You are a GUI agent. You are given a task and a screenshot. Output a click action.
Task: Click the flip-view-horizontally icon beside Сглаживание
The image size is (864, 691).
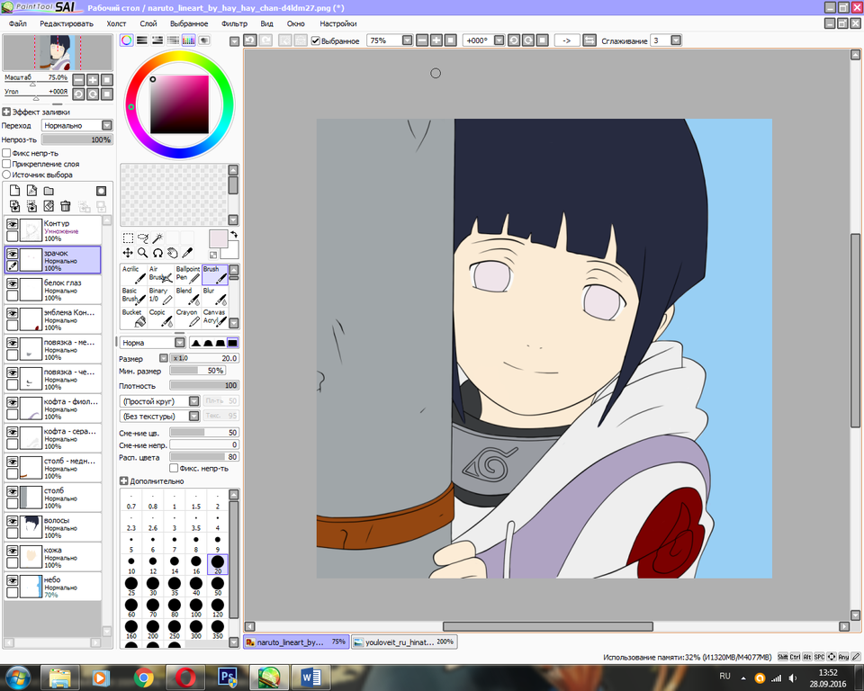(589, 40)
